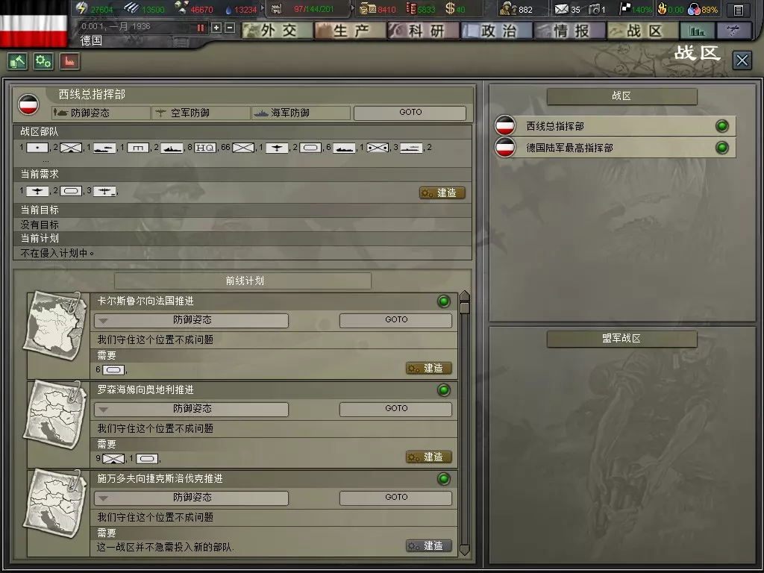Click the green house-arrow icon below the flag
The width and height of the screenshot is (764, 573).
(18, 61)
